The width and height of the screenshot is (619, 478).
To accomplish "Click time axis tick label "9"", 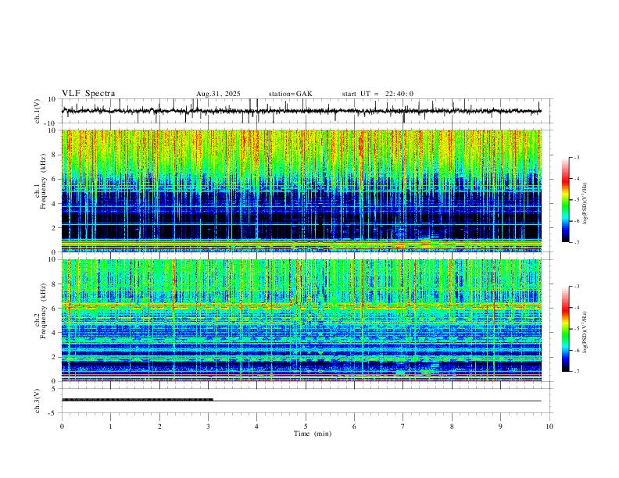I will (x=501, y=426).
